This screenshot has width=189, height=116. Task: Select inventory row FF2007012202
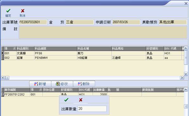click(x=92, y=94)
